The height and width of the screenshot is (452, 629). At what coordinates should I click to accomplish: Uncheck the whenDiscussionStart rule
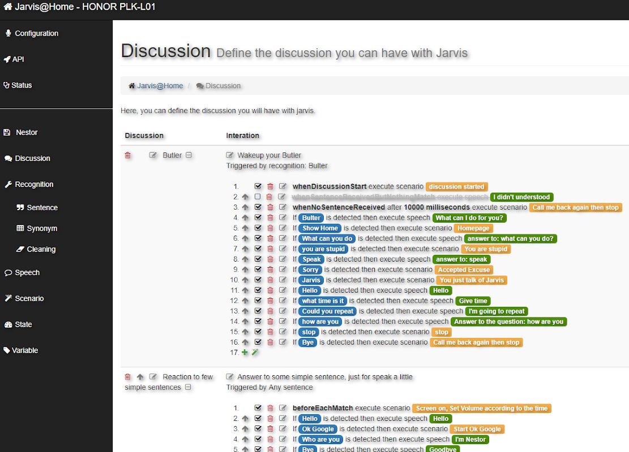258,186
